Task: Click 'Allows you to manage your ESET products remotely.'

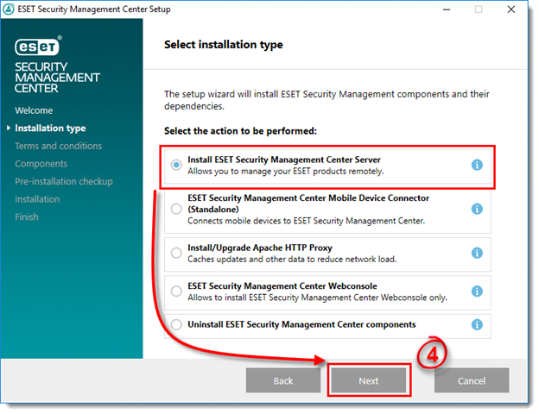Action: [286, 171]
